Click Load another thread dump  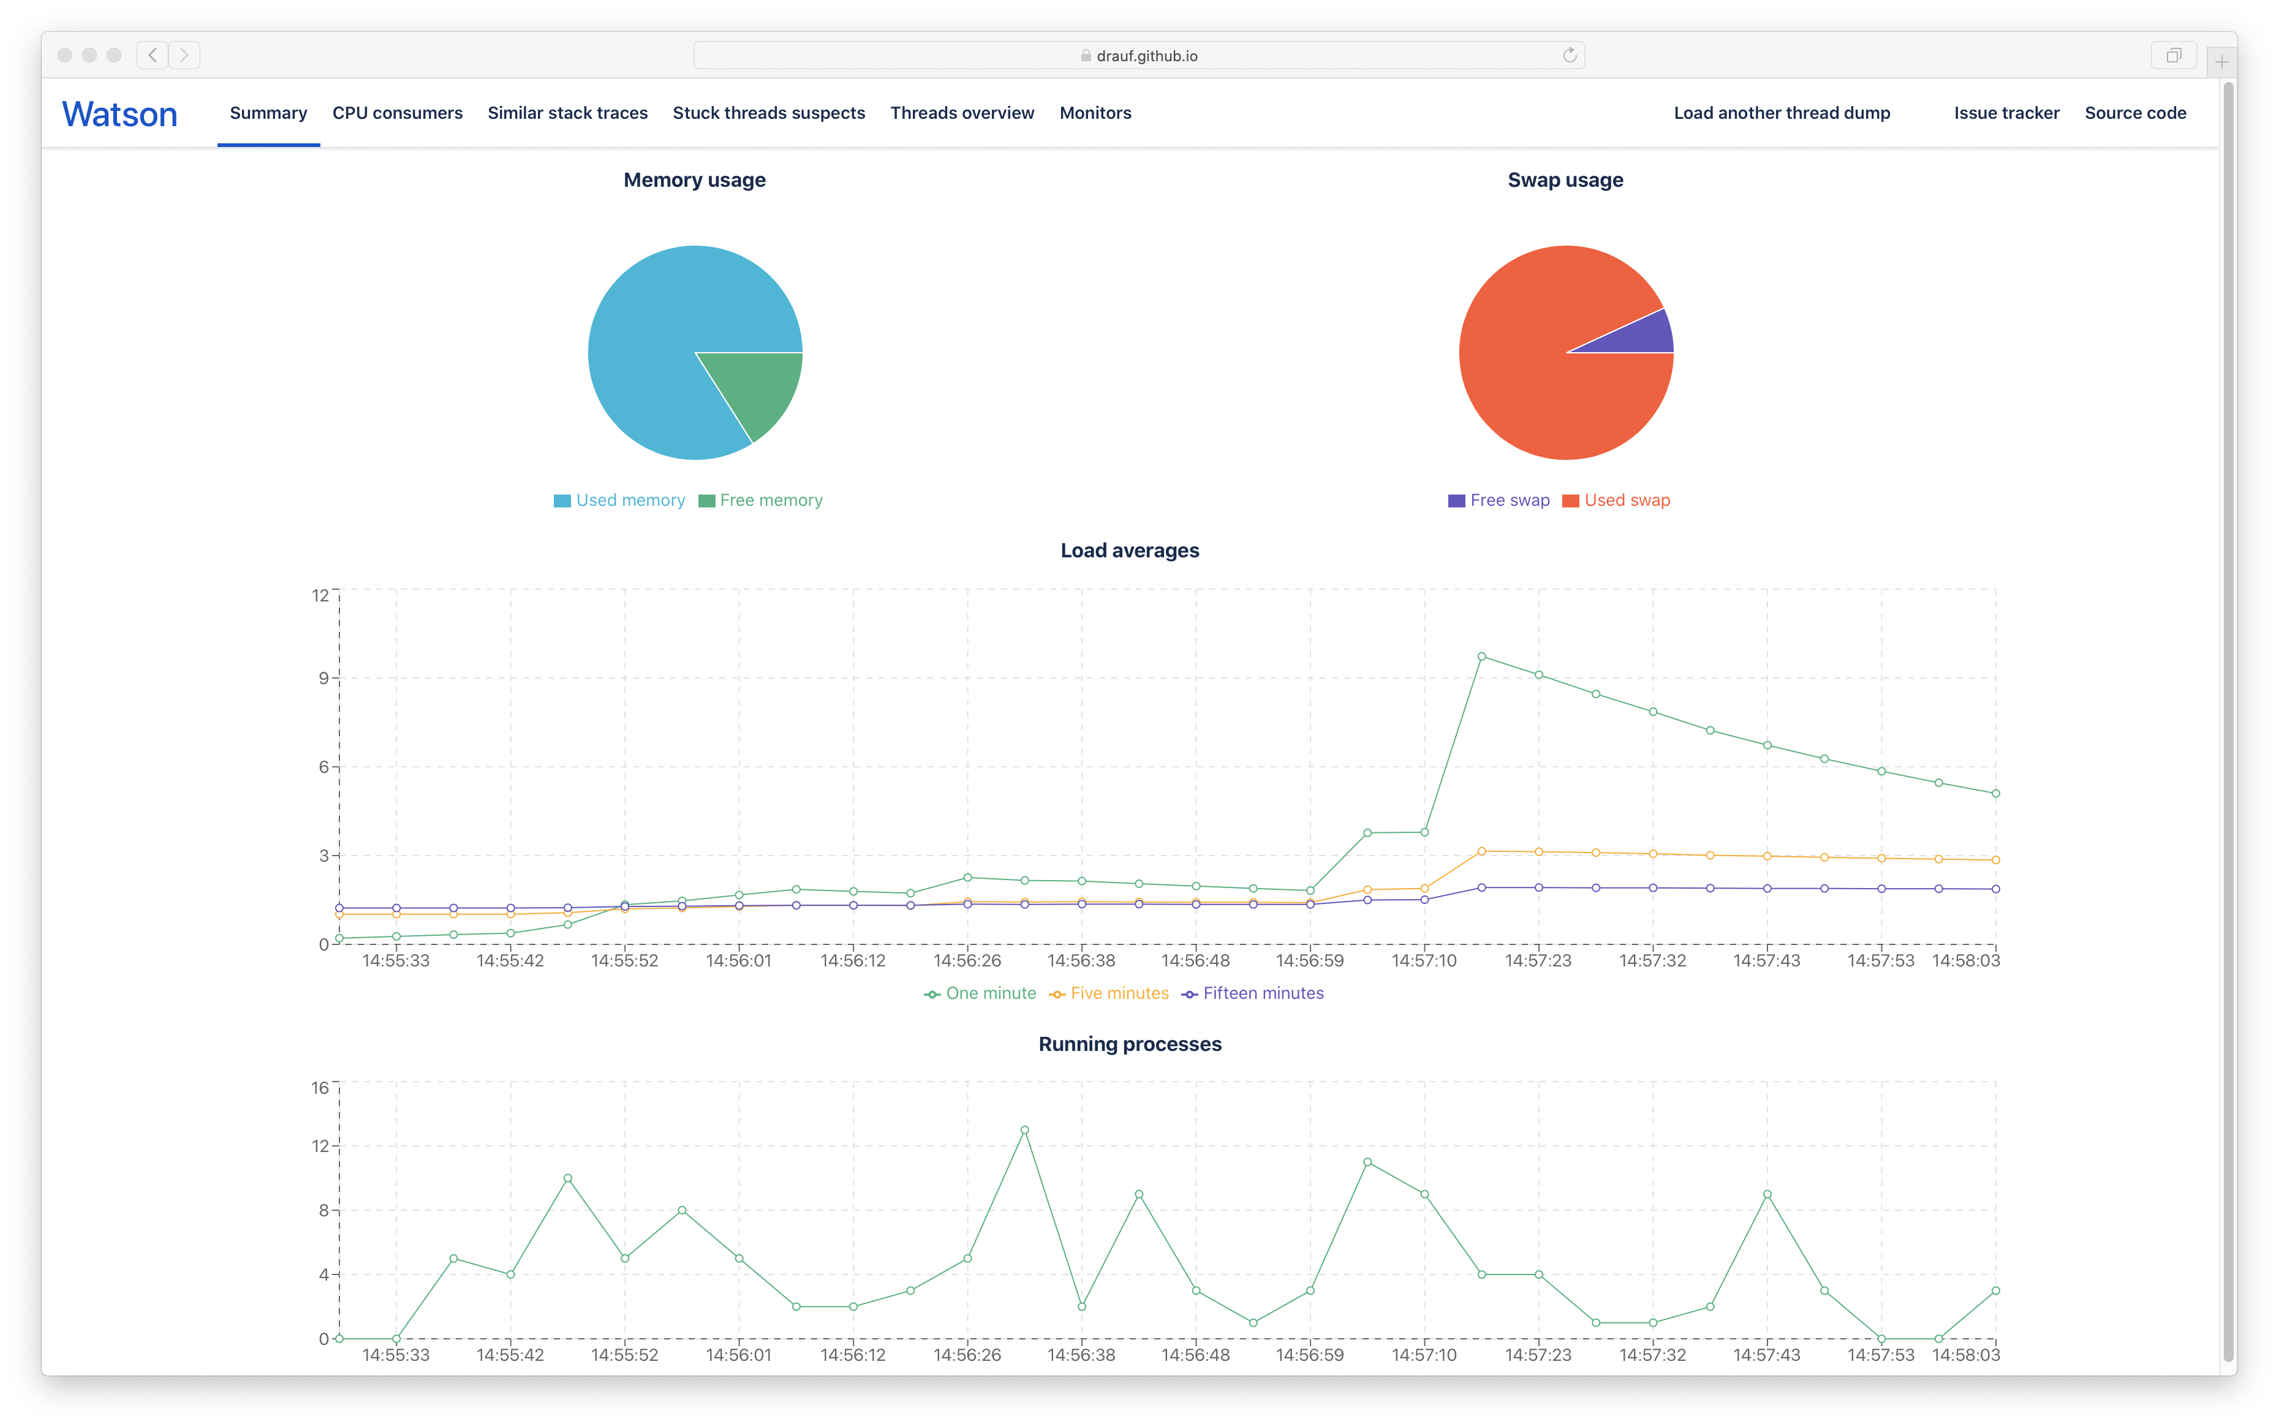(x=1782, y=113)
